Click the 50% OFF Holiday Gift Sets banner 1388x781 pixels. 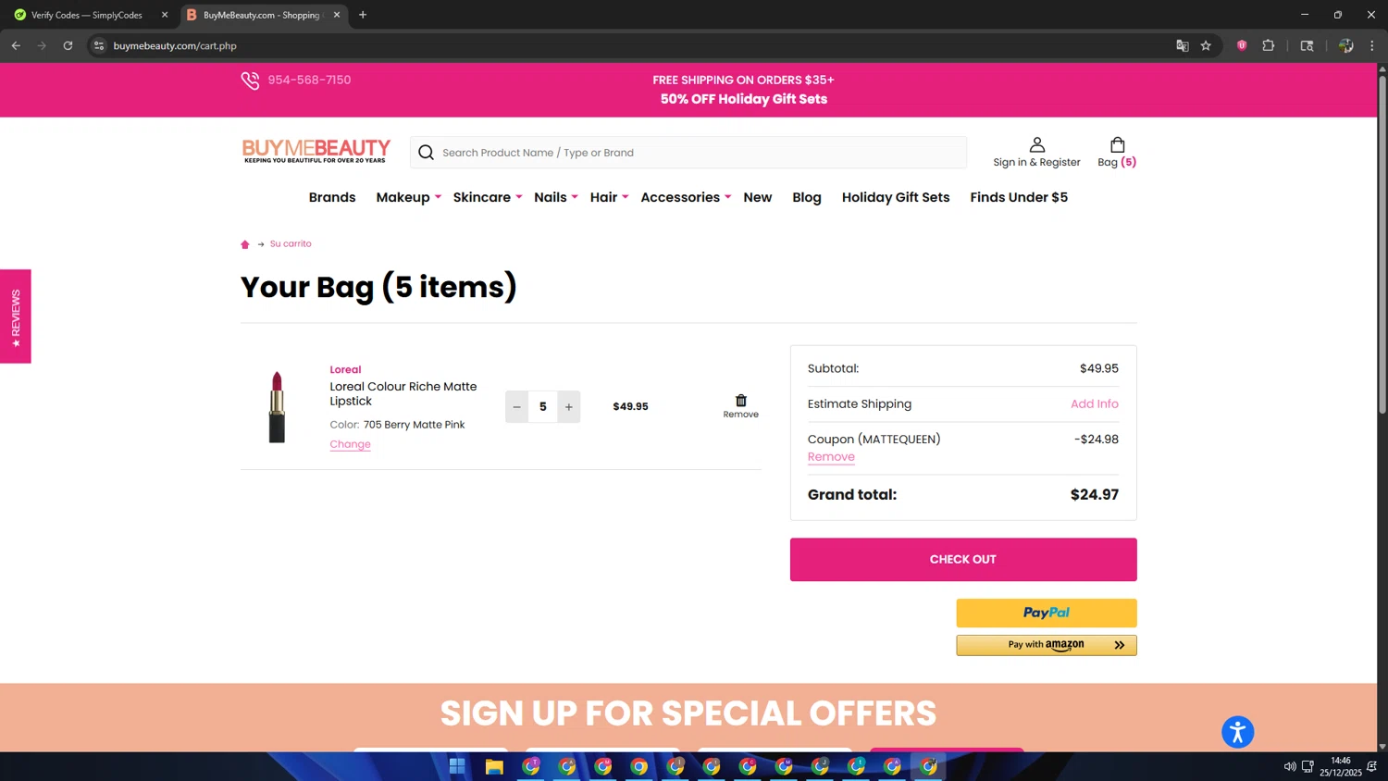744,99
